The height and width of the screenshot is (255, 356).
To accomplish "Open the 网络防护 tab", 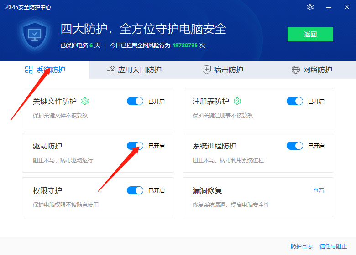I will pos(311,70).
